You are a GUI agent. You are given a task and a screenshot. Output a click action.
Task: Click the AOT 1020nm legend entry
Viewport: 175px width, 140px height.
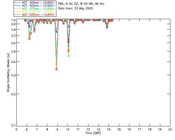(x=34, y=14)
